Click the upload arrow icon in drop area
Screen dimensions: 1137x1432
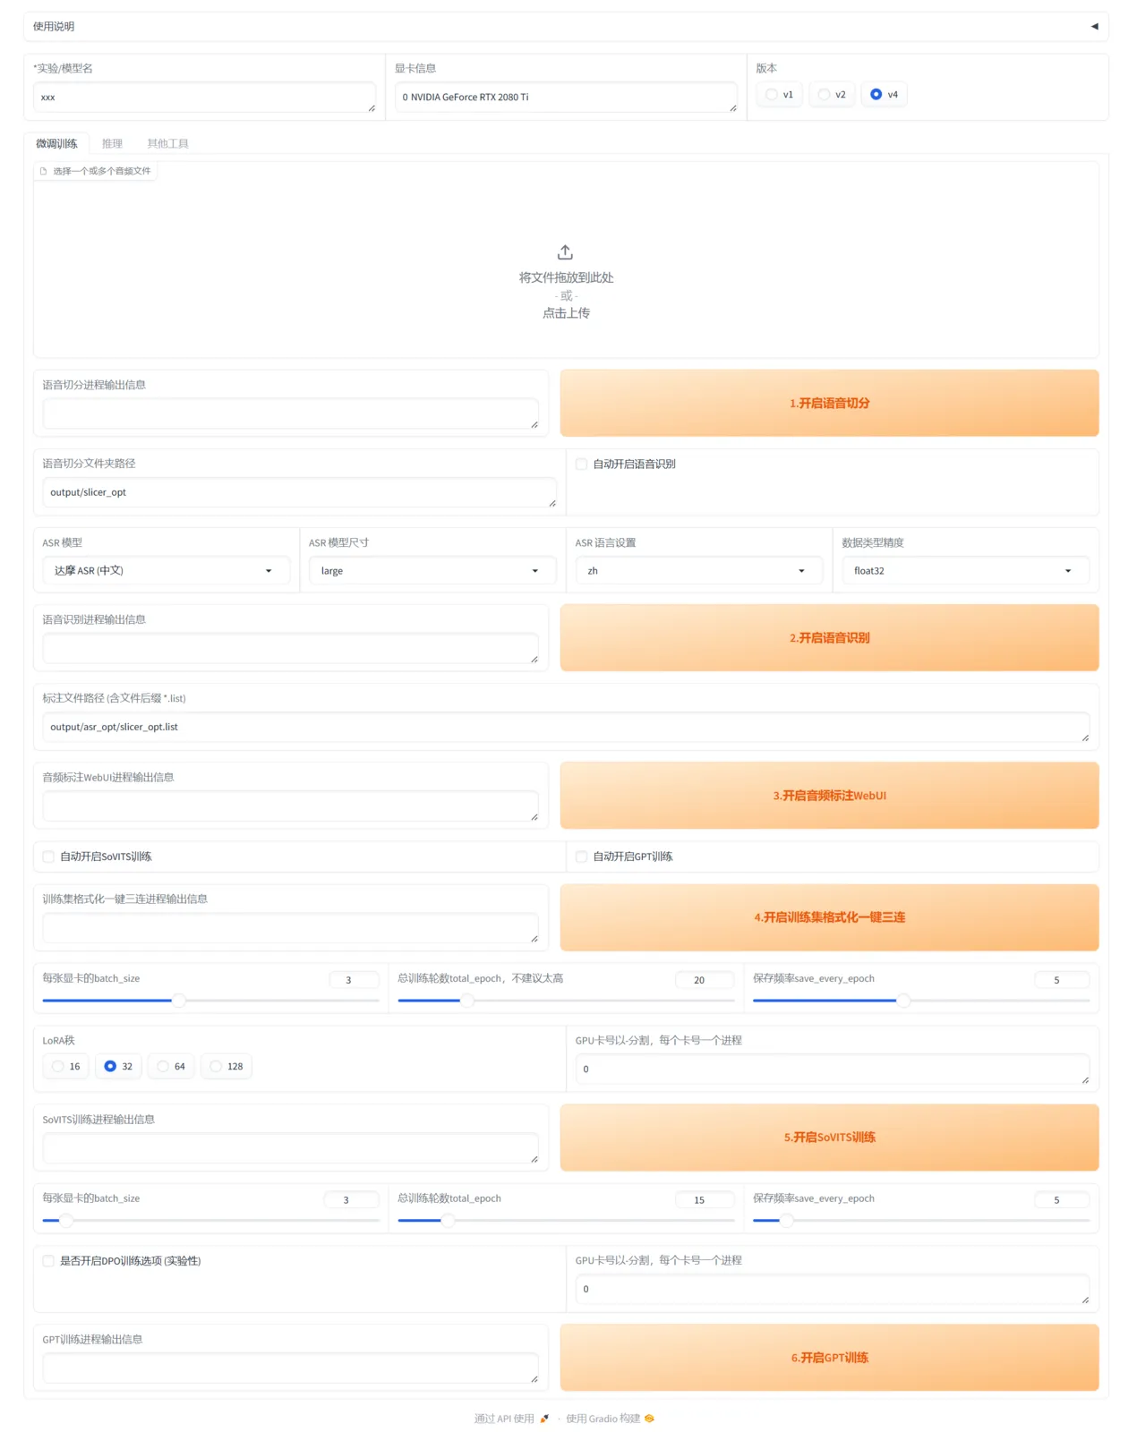pos(565,252)
